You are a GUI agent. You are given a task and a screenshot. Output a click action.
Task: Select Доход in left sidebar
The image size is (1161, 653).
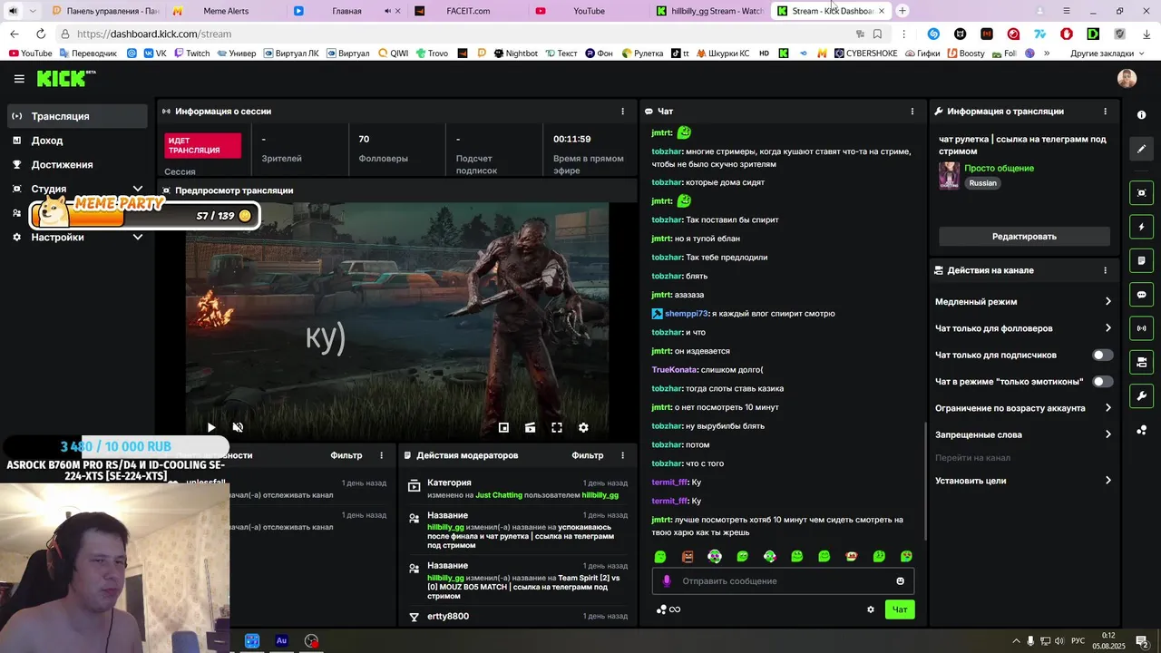pyautogui.click(x=76, y=141)
